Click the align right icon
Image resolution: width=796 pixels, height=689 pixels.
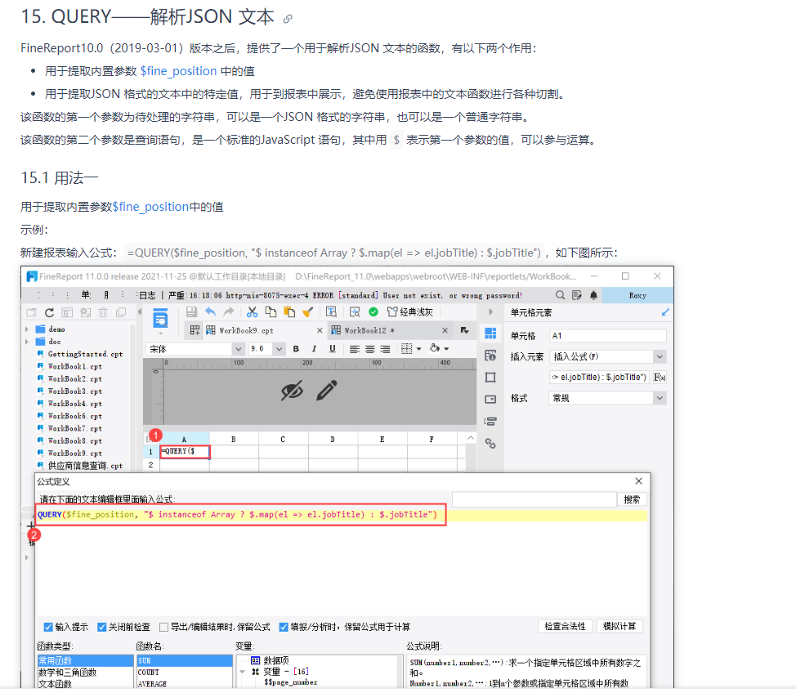pyautogui.click(x=385, y=349)
